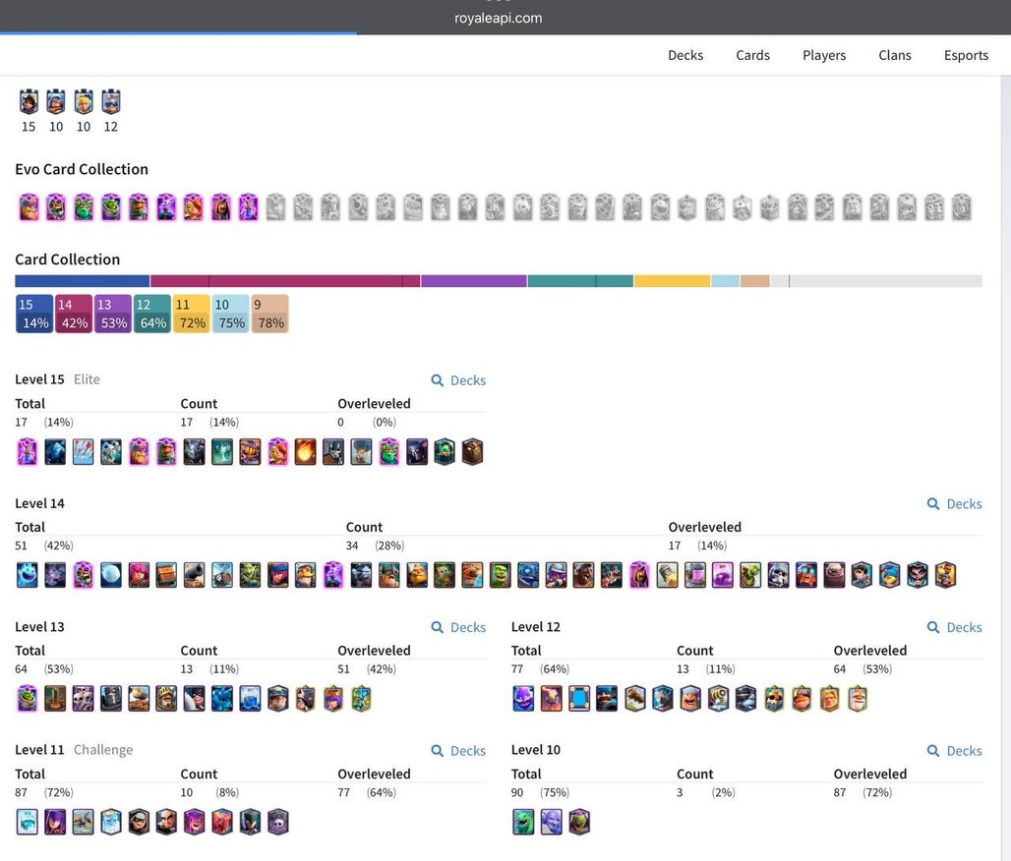Click the Arrows card in Level 15 row
Image resolution: width=1011 pixels, height=861 pixels.
(x=84, y=452)
